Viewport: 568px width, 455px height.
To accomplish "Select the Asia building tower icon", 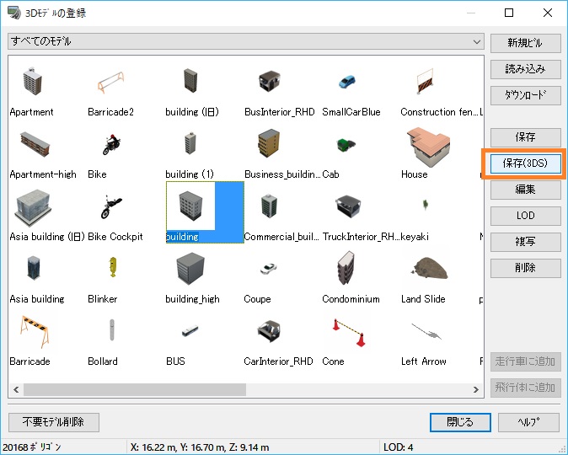I will point(34,268).
